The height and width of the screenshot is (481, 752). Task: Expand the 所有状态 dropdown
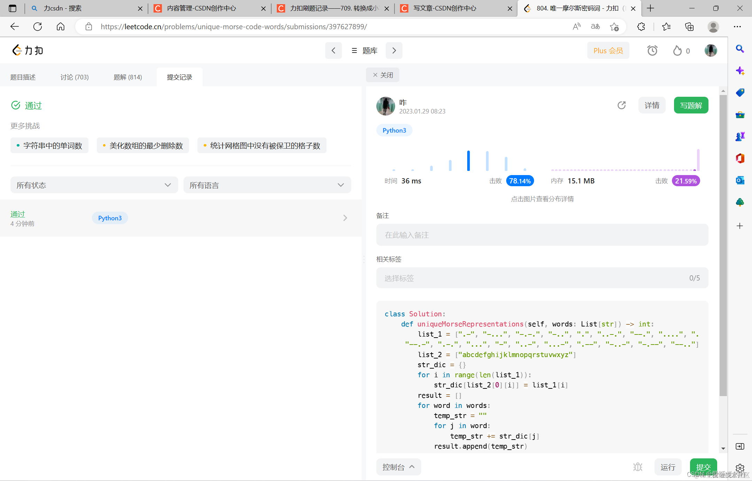coord(94,185)
